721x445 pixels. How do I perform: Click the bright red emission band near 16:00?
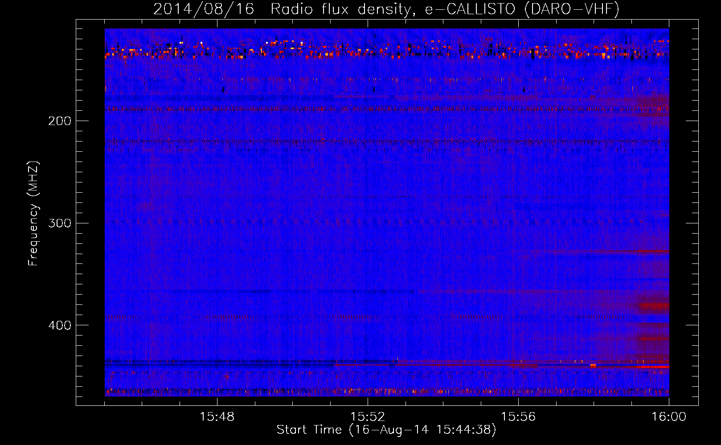pyautogui.click(x=631, y=367)
